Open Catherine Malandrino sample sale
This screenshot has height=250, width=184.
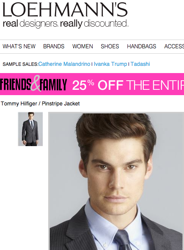click(x=64, y=64)
